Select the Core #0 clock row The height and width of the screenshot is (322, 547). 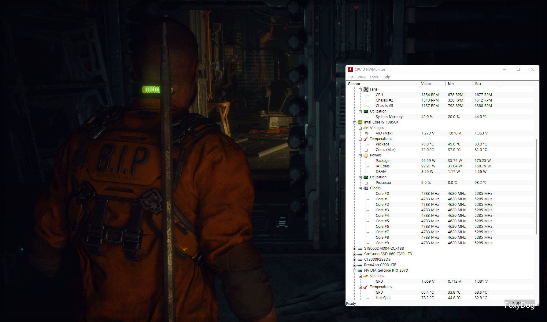tap(440, 194)
